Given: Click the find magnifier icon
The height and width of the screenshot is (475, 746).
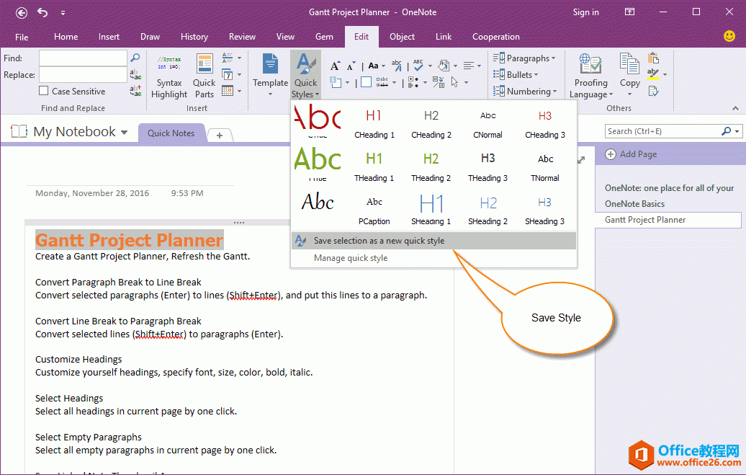Looking at the screenshot, I should click(135, 58).
